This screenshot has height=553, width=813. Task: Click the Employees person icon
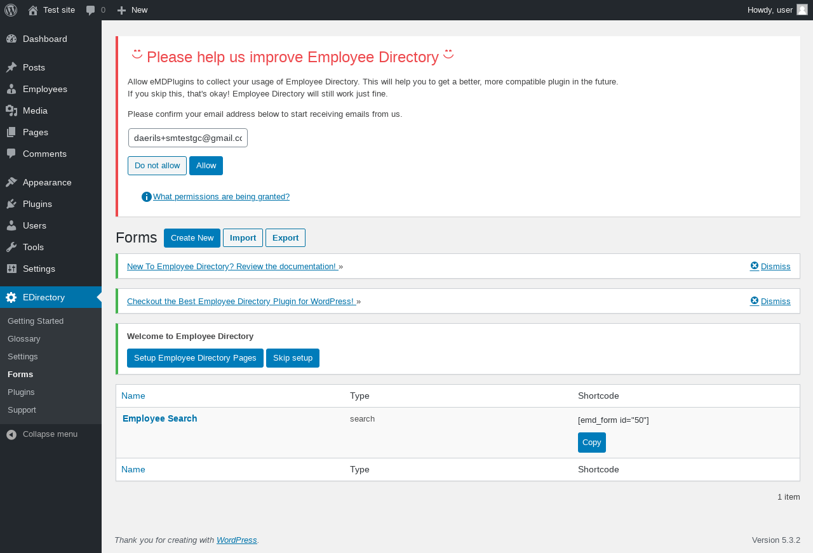(x=11, y=89)
